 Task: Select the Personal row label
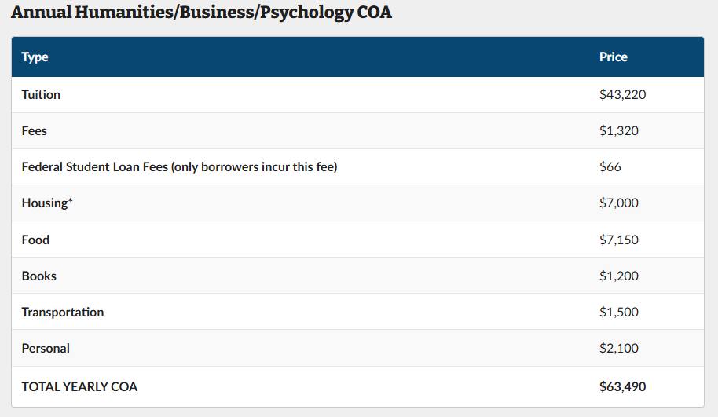46,348
